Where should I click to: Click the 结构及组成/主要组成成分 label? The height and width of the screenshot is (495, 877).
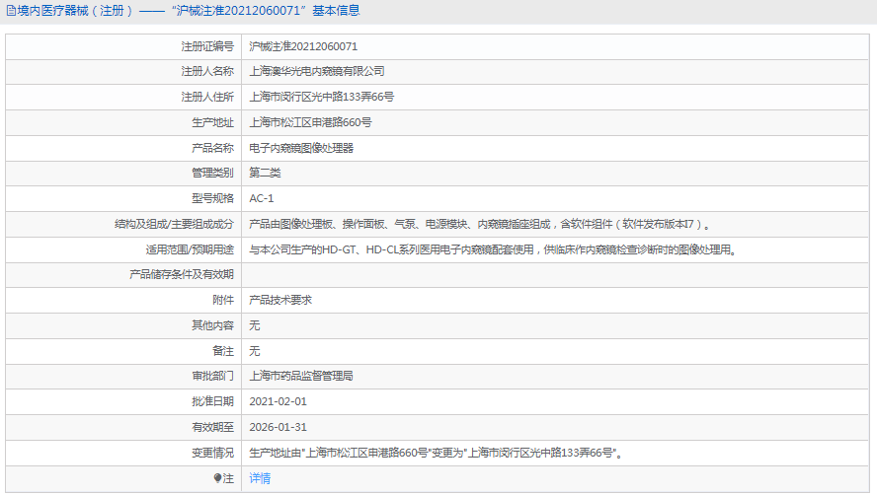(x=174, y=224)
